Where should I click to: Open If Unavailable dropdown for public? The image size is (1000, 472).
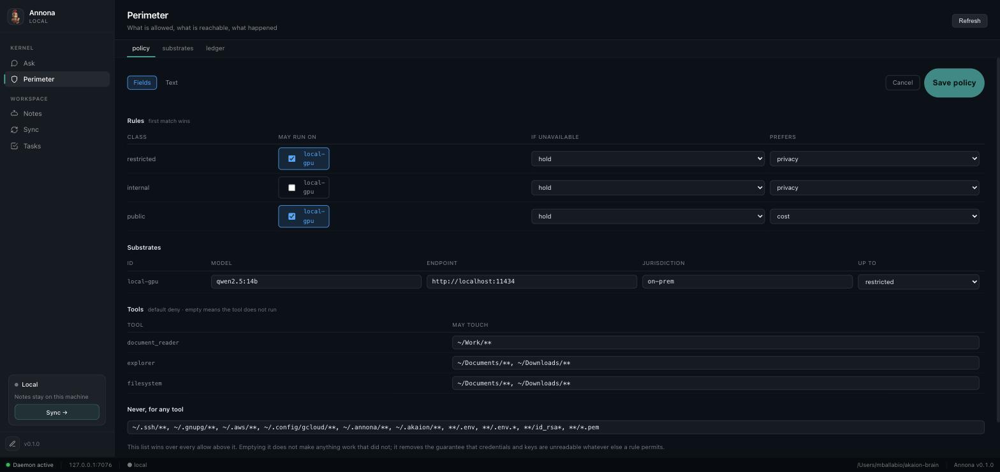[x=647, y=216]
